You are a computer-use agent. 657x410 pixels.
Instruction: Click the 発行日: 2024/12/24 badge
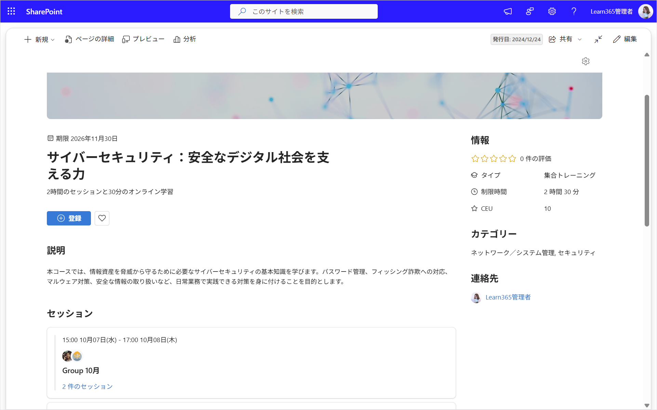517,39
